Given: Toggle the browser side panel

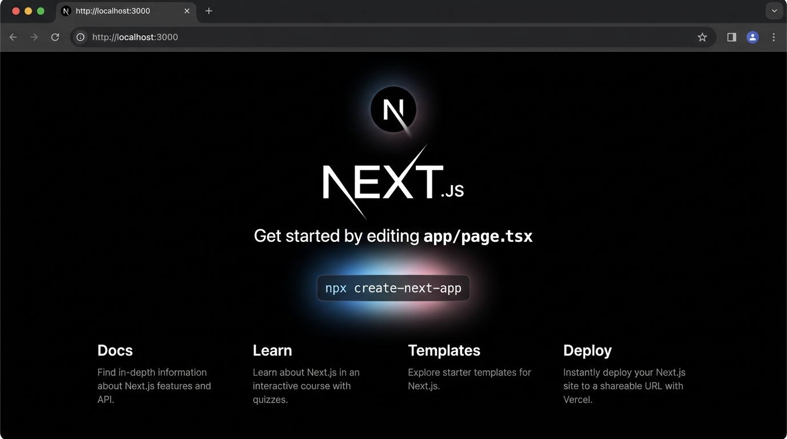Looking at the screenshot, I should click(732, 37).
